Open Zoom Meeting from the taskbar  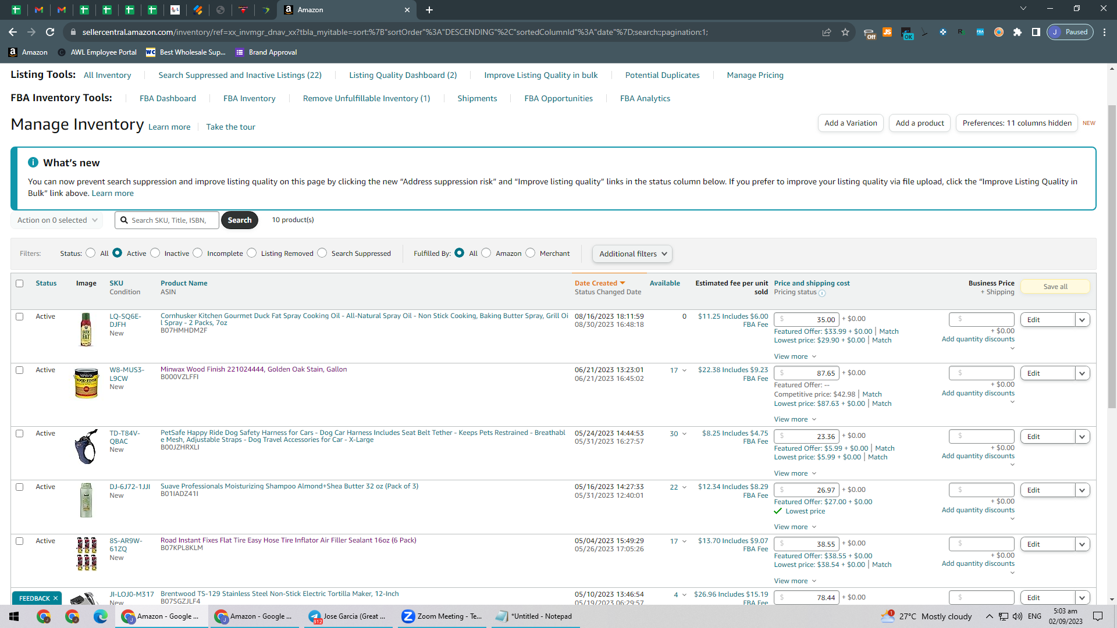point(442,616)
